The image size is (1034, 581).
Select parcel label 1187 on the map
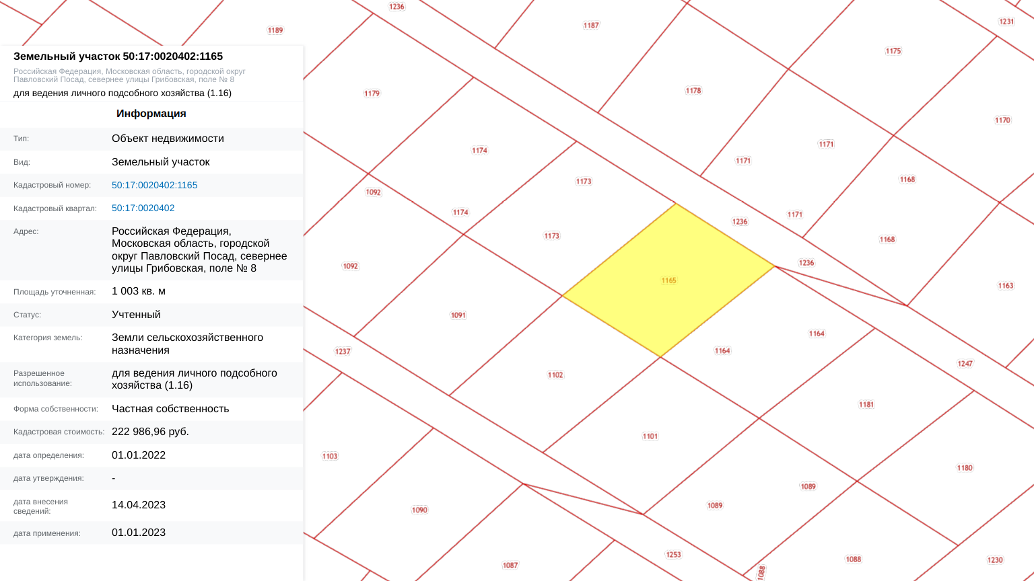pos(591,26)
